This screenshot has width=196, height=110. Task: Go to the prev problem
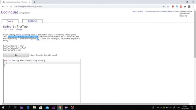point(5,29)
